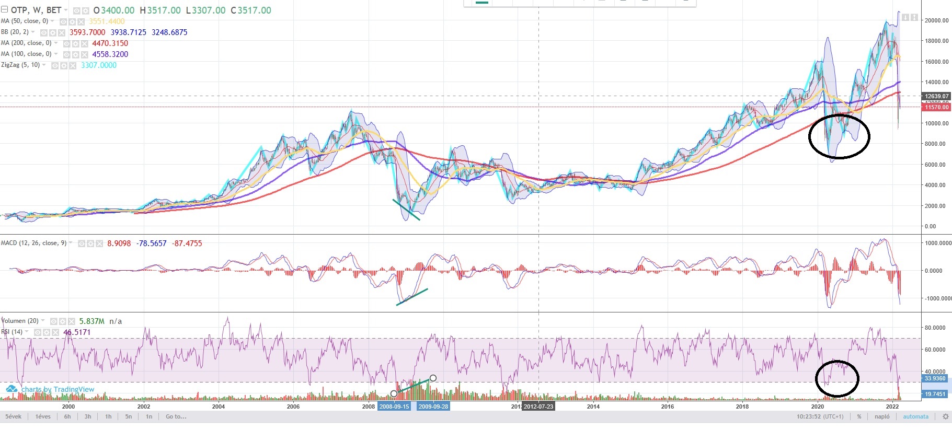Screen dimensions: 952x441
Task: Hide the MA (100, close, 0) indicator
Action: pyautogui.click(x=67, y=54)
